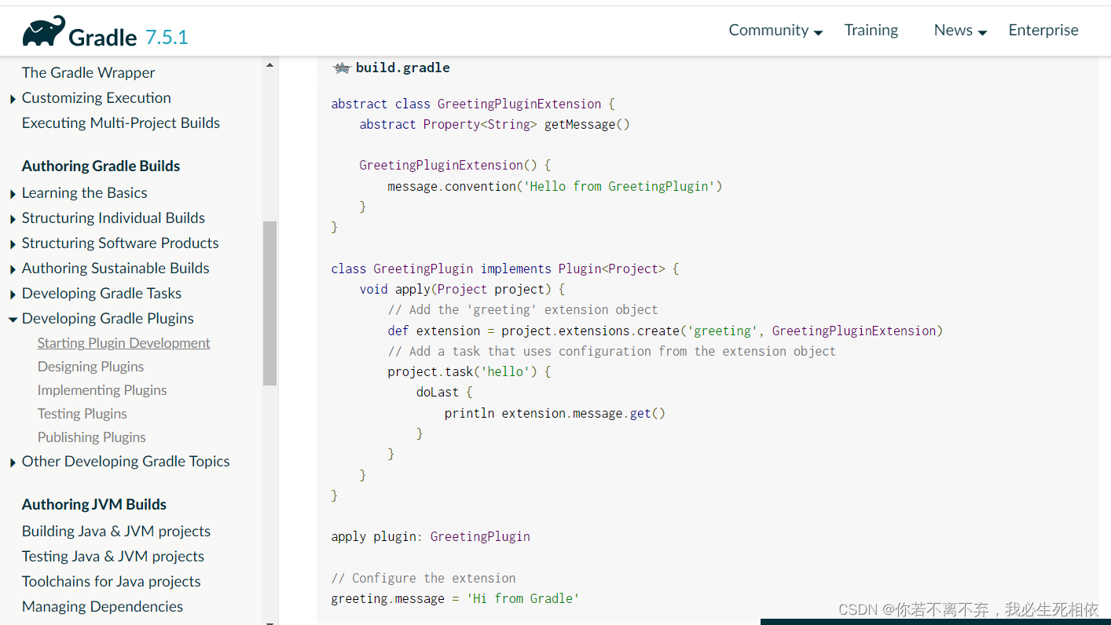Collapse the Developing Gradle Plugins section
The image size is (1111, 625).
click(12, 319)
